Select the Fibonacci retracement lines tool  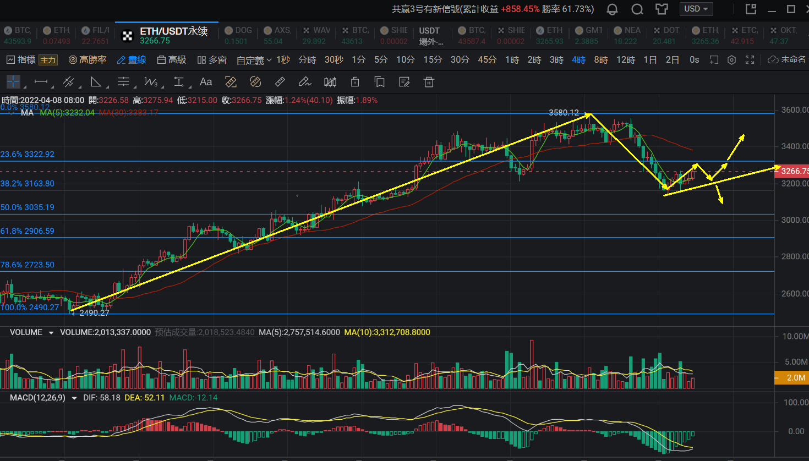click(123, 82)
